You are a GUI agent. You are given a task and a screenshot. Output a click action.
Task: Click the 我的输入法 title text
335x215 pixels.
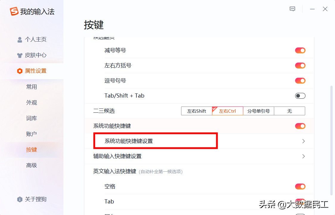38,12
